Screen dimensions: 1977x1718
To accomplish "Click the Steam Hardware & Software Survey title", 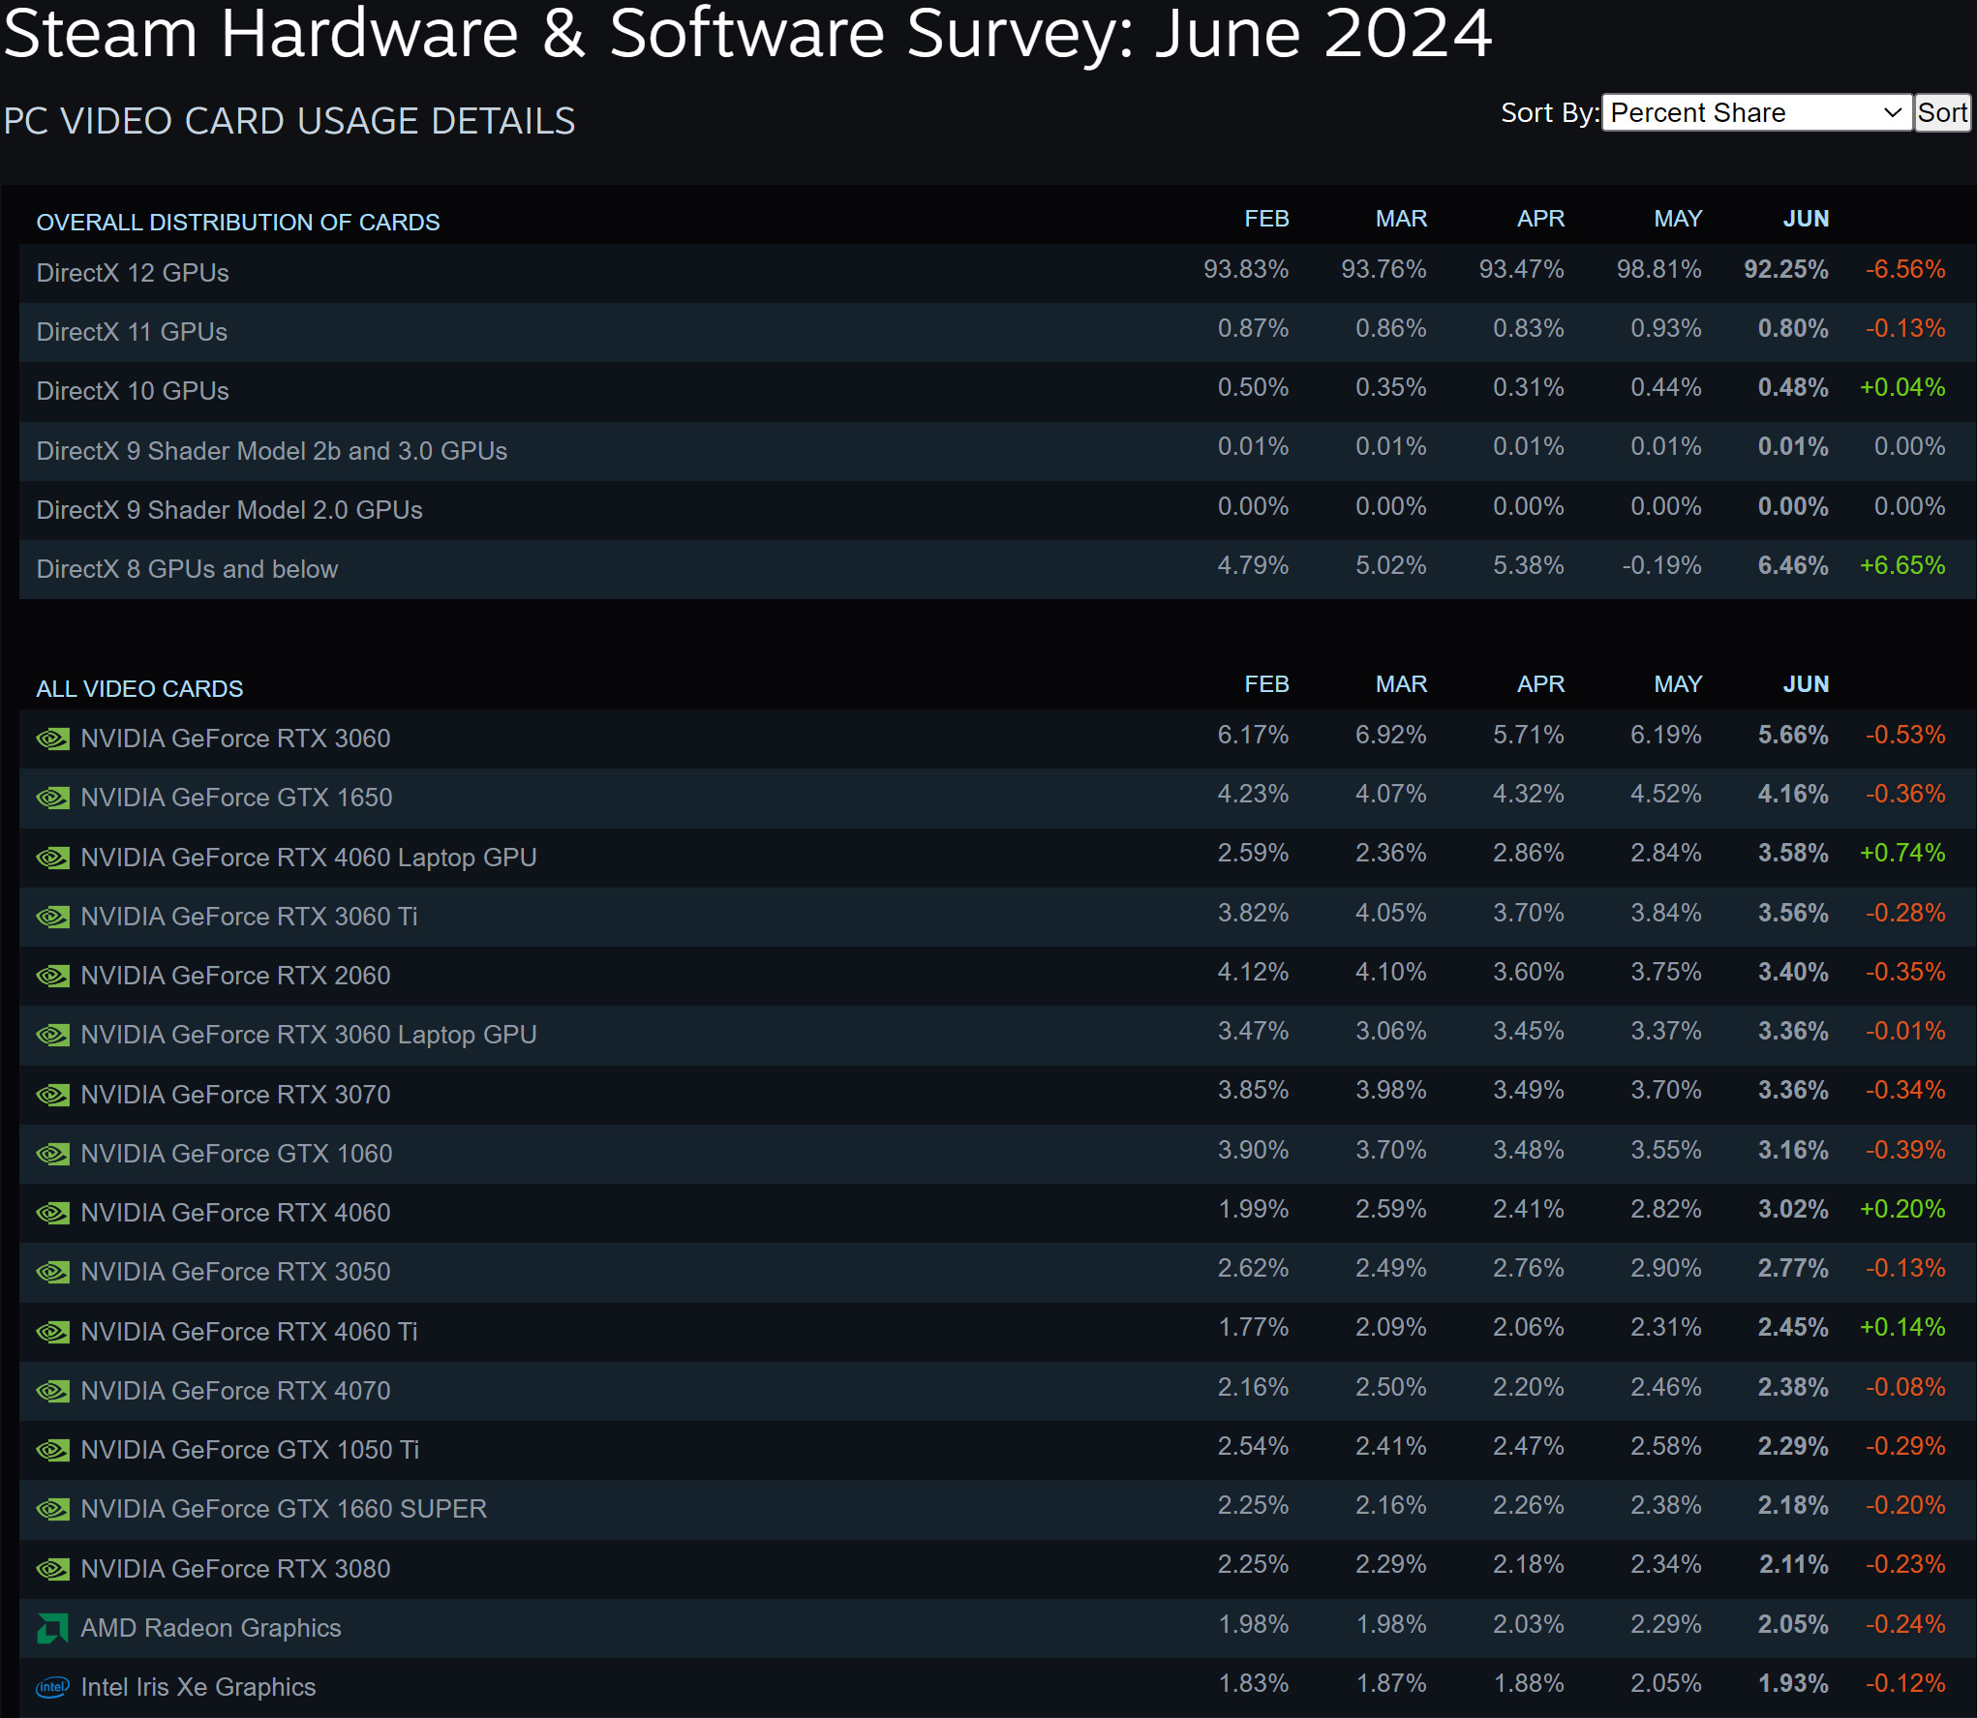I will coord(747,33).
